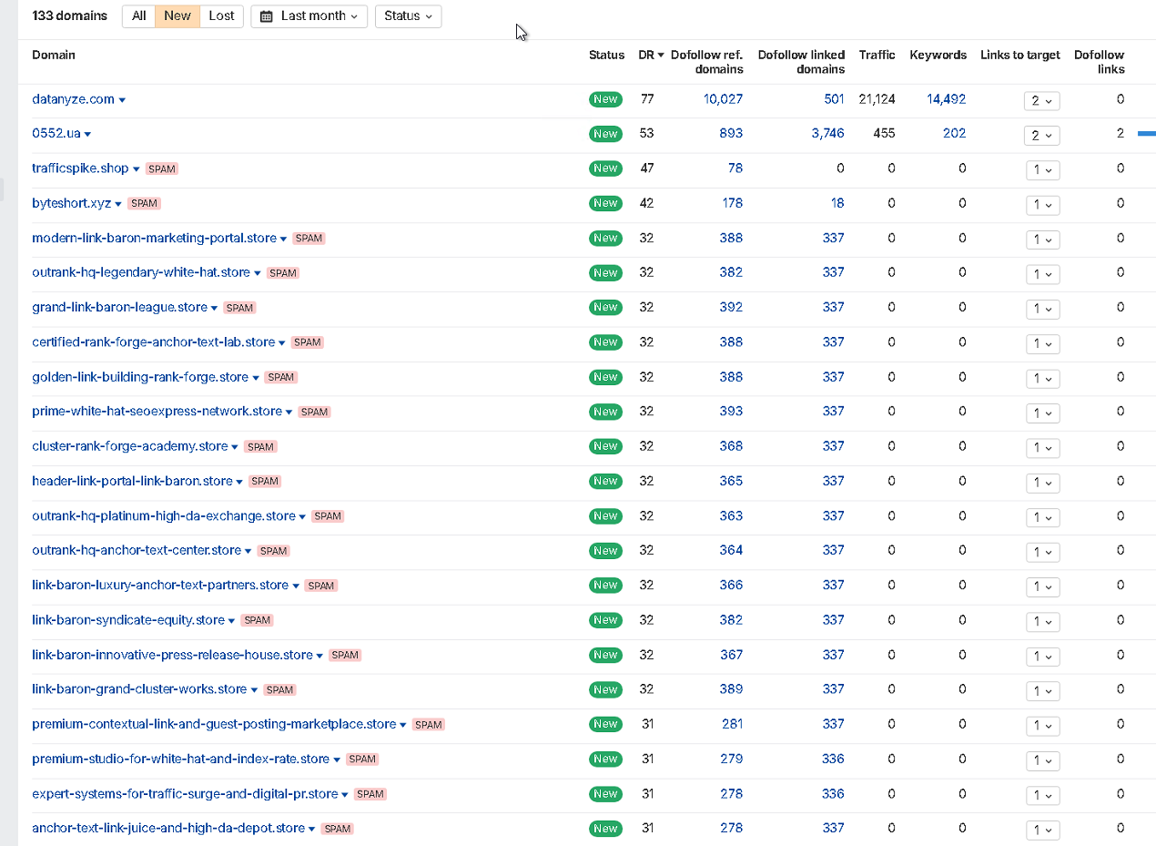Click the 10,027 dofollow ref. domains value

[x=723, y=99]
